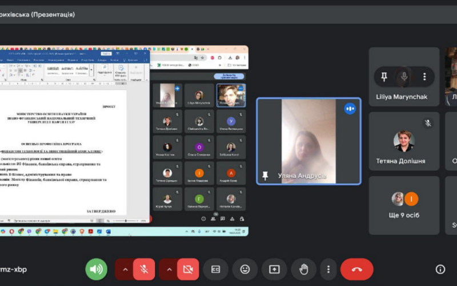Click the Word horizontal ruler
The height and width of the screenshot is (286, 457).
click(63, 84)
